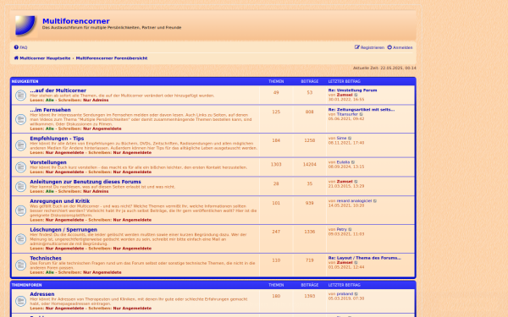Click the date 30.01.2022, 16:55
Image resolution: width=508 pixels, height=317 pixels.
346,100
